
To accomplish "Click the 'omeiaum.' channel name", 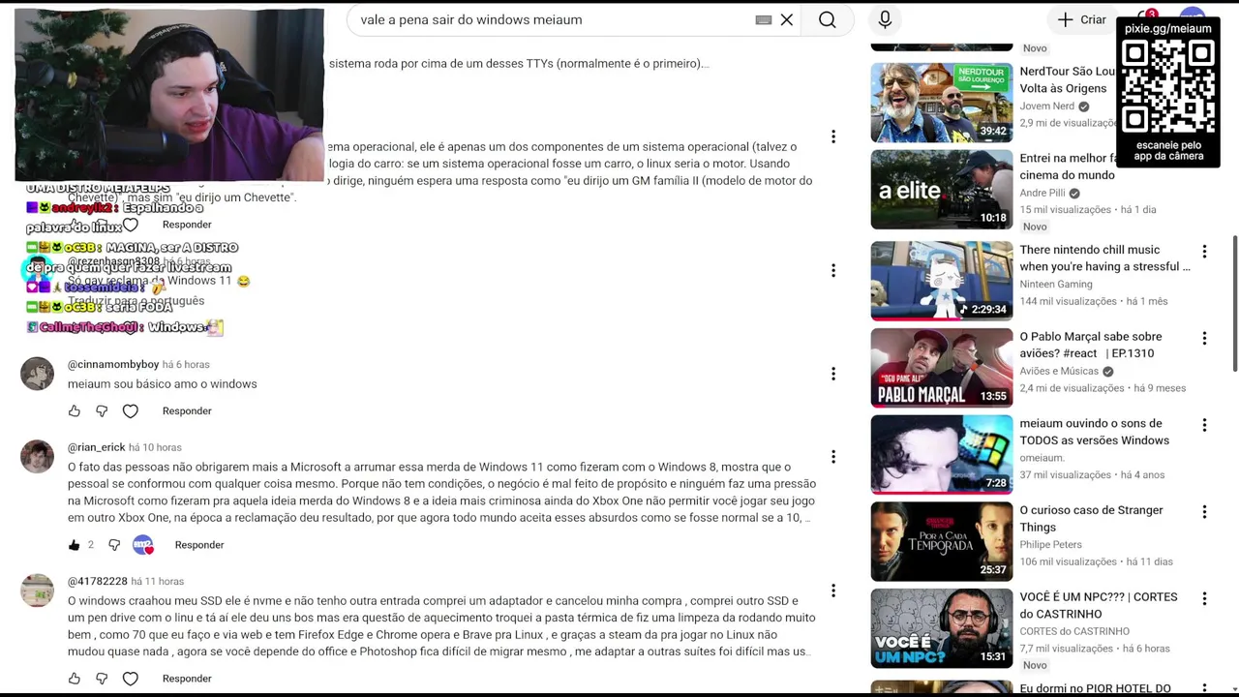I will (x=1042, y=458).
